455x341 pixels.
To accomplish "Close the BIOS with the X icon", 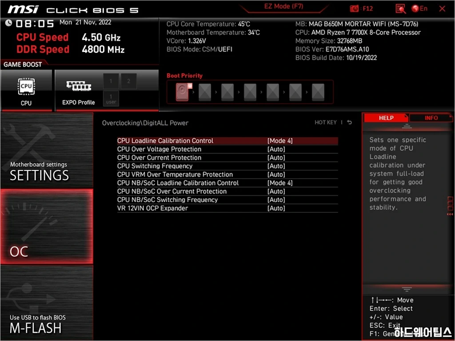I will (442, 9).
